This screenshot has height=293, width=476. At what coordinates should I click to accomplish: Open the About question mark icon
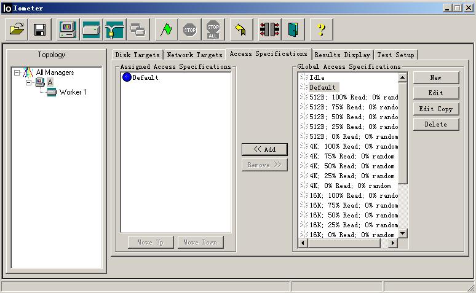tap(321, 29)
